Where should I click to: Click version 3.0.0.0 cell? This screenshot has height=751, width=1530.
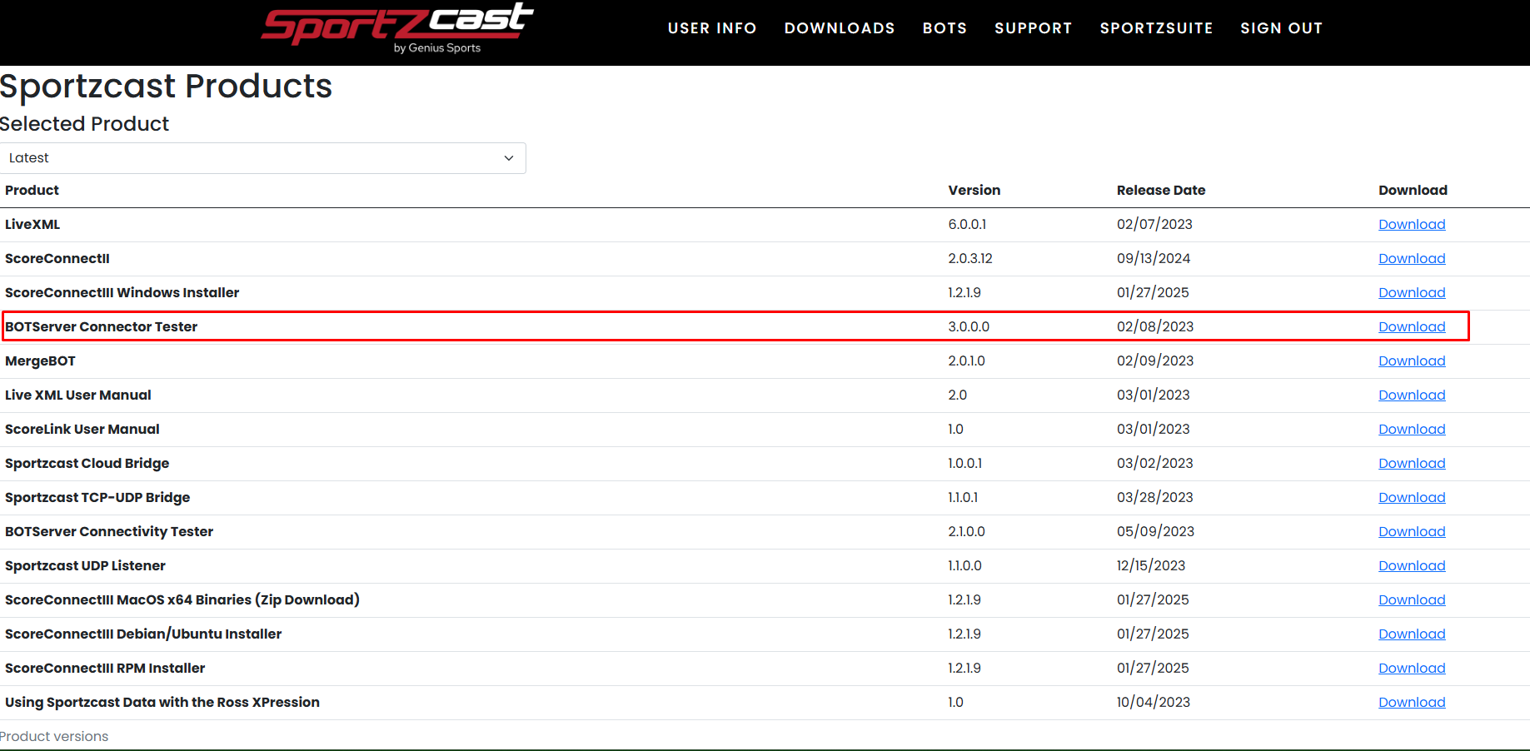click(x=969, y=326)
